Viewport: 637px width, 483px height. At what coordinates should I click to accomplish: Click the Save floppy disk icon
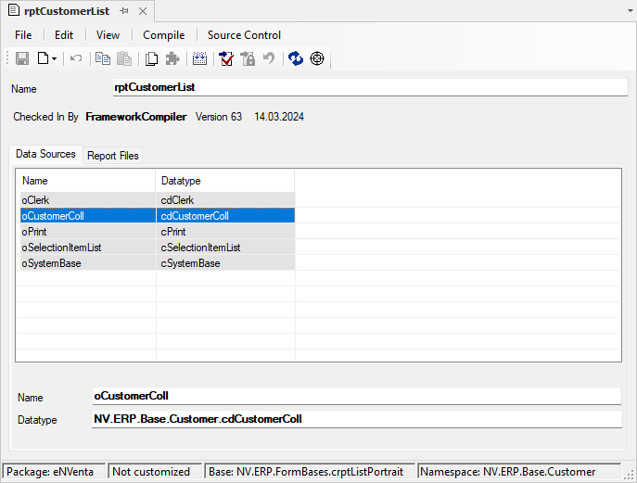(22, 58)
